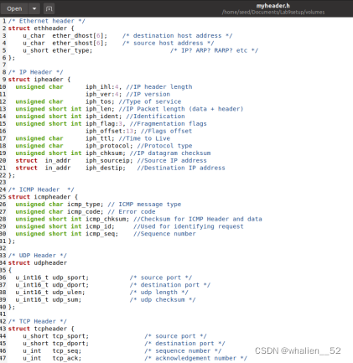Click the iph_tos field
The image size is (353, 363).
(100, 101)
